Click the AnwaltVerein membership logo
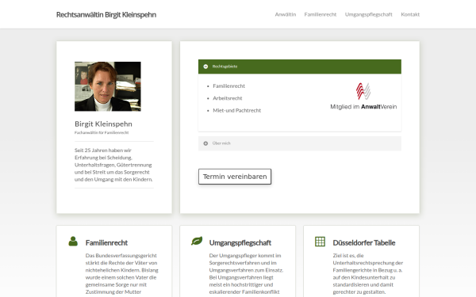The image size is (476, 297). [x=363, y=96]
